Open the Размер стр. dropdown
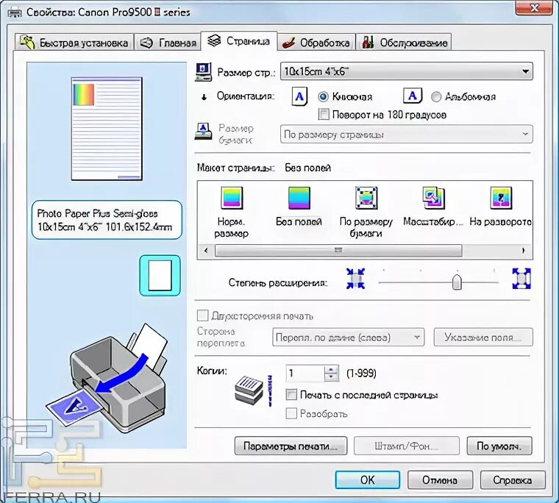Screen dimensions: 559x503 pyautogui.click(x=407, y=71)
